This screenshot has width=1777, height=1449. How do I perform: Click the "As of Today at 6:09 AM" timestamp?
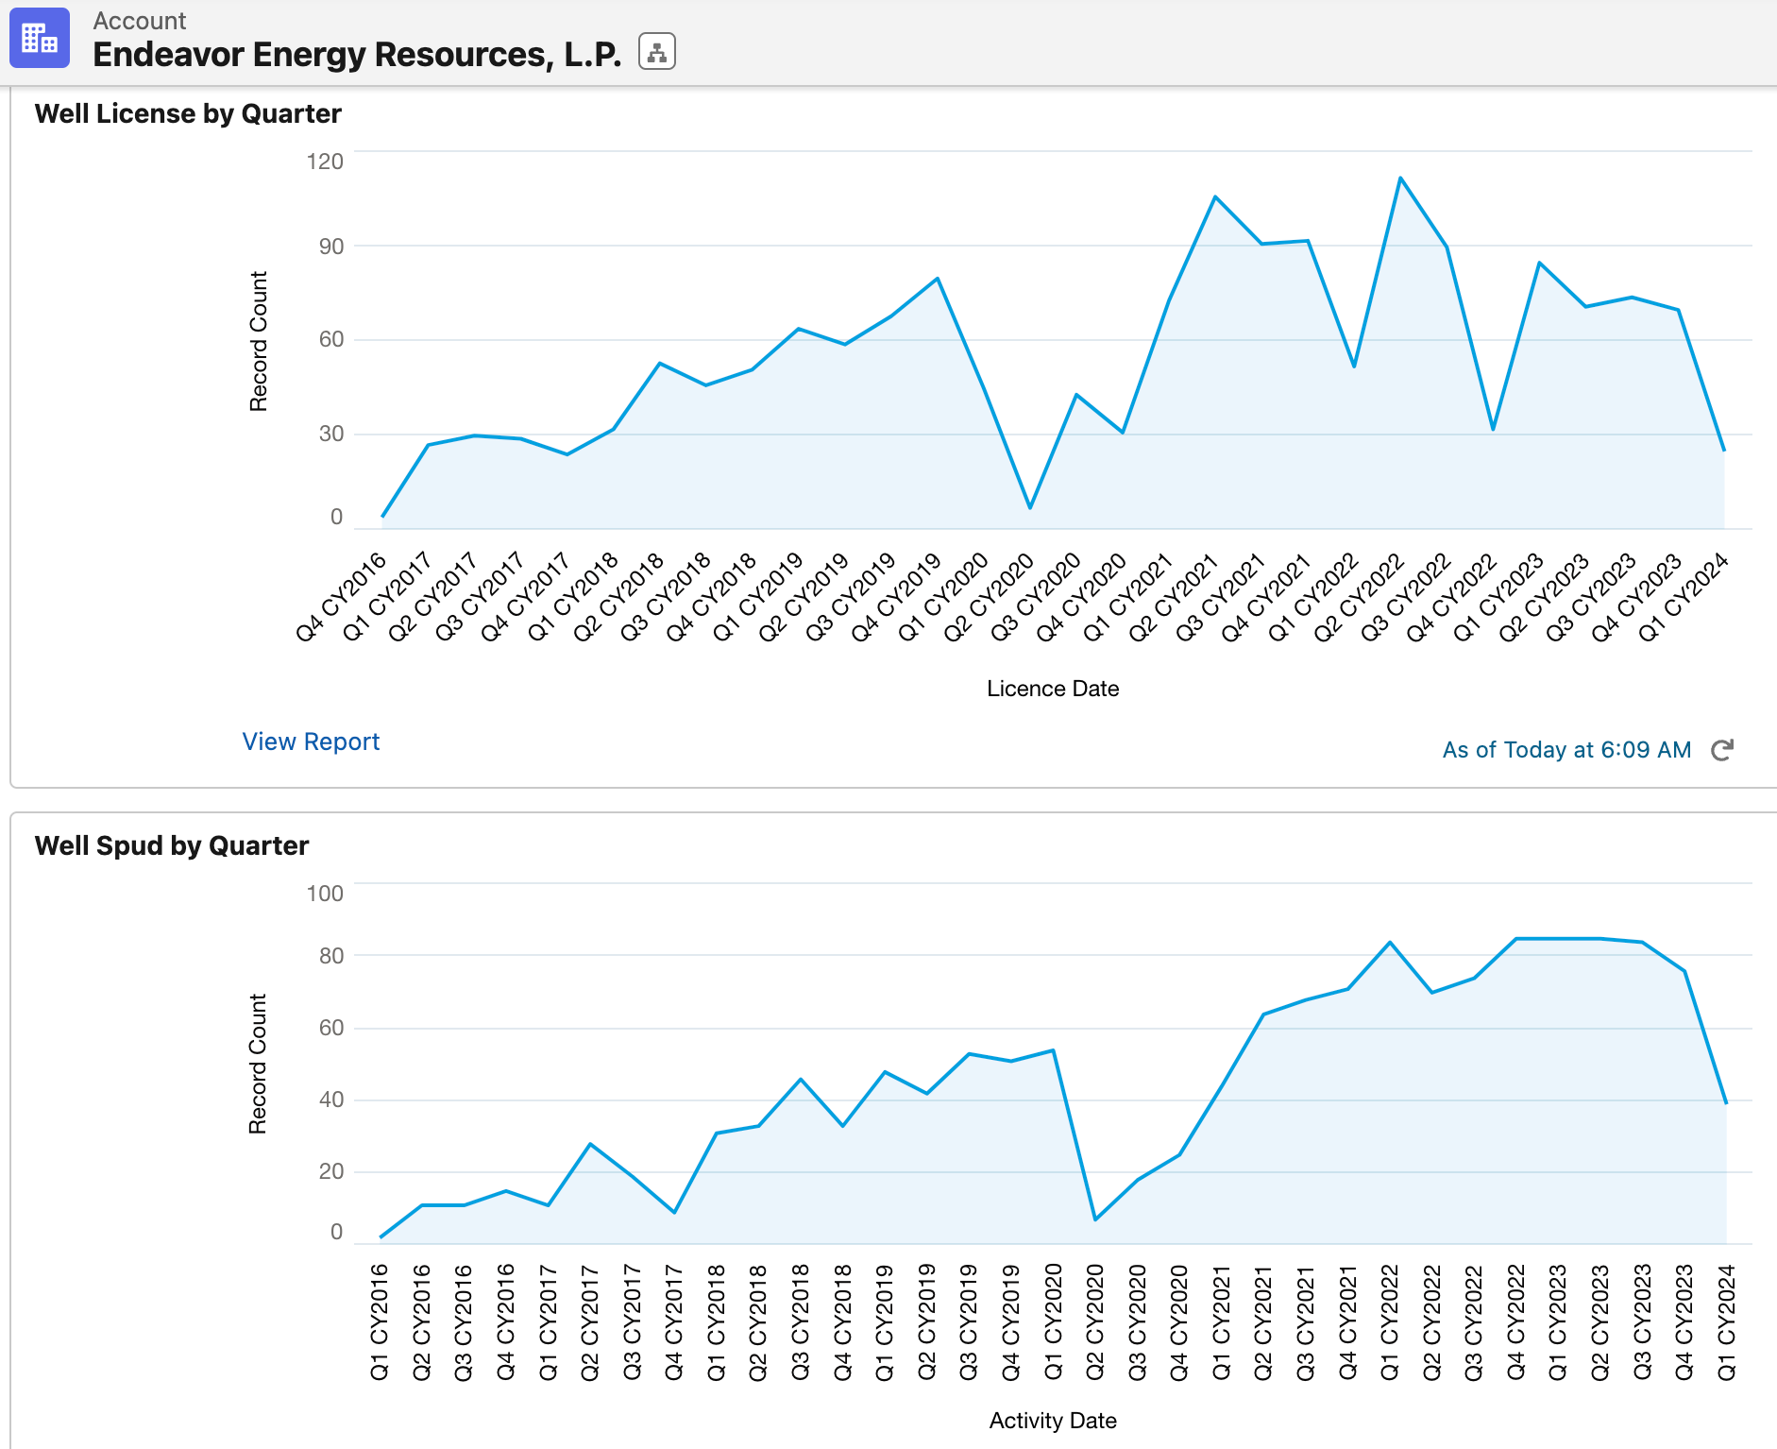[1565, 749]
